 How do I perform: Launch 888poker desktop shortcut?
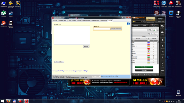(x=171, y=14)
